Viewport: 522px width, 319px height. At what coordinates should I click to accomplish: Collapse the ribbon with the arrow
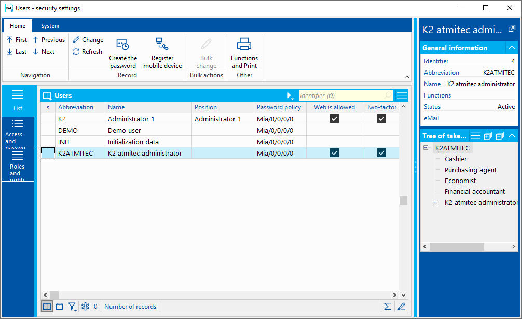click(407, 77)
